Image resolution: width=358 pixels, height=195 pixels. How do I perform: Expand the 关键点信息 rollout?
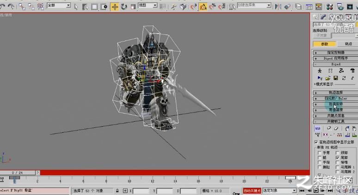[x=335, y=116]
